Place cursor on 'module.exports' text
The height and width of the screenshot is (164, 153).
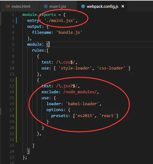39,15
